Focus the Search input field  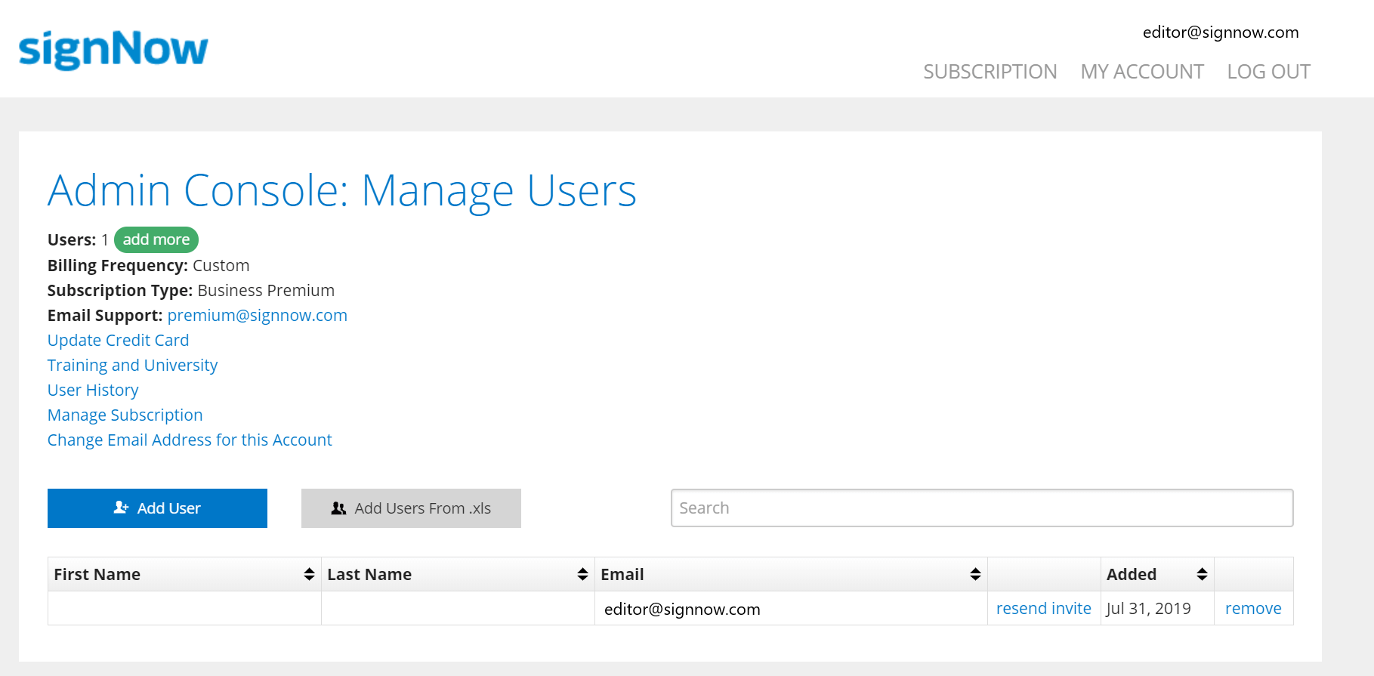pos(981,508)
